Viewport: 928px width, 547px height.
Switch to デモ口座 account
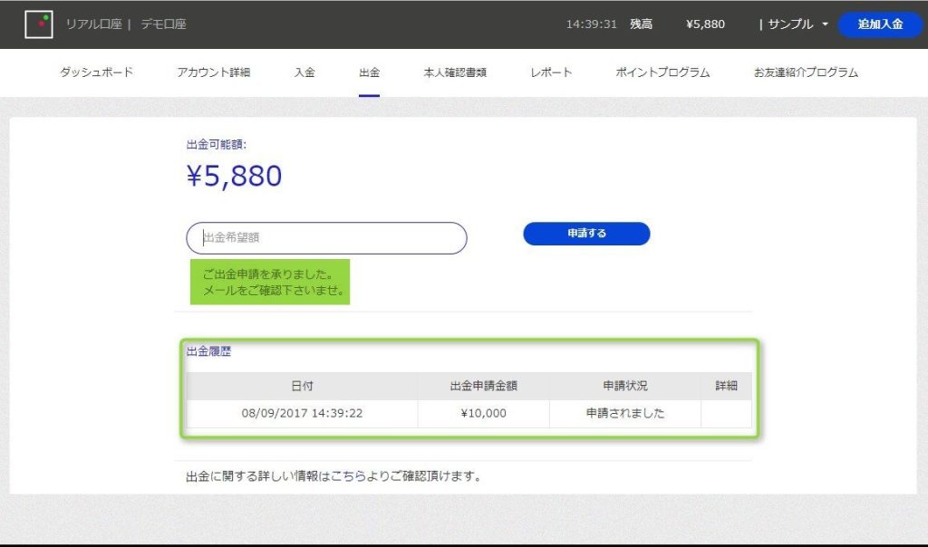click(163, 24)
